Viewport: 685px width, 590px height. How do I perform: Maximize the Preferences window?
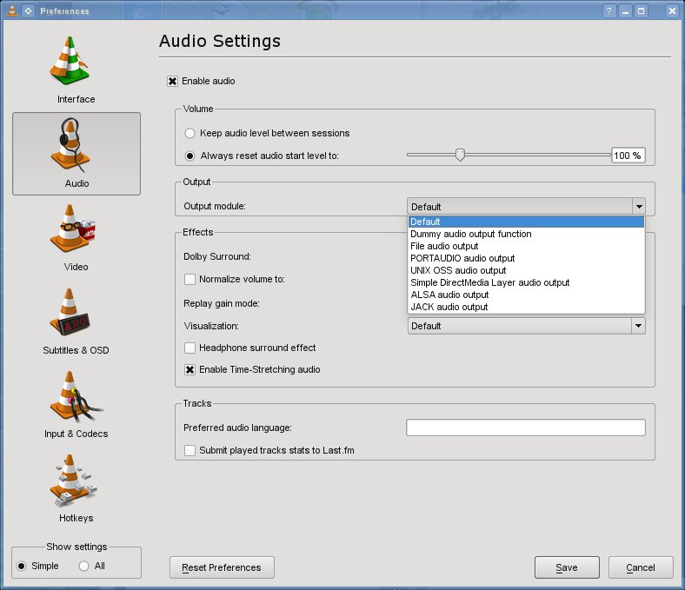click(642, 10)
